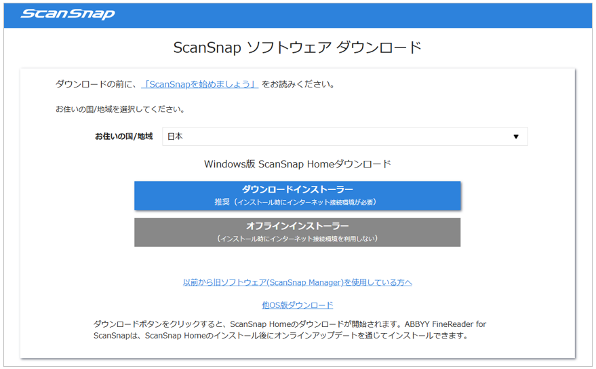596x369 pixels.
Task: Click the ScanSnap logo in header
Action: tap(67, 14)
